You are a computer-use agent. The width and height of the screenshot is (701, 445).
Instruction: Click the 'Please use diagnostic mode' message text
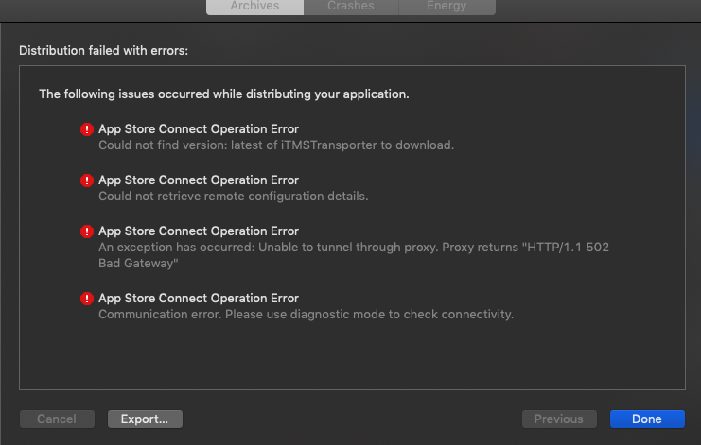point(306,315)
